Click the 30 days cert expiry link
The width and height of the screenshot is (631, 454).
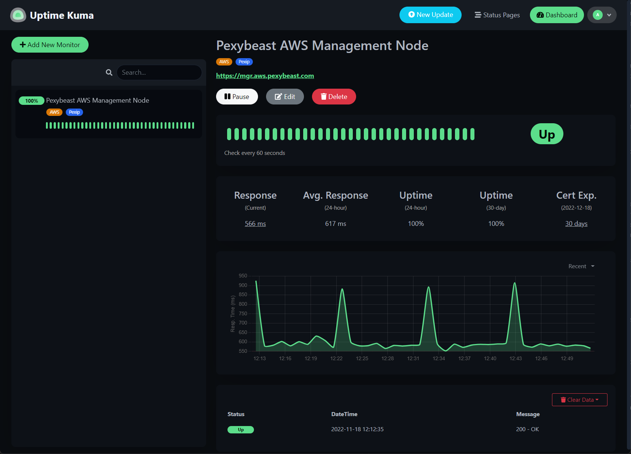(576, 224)
